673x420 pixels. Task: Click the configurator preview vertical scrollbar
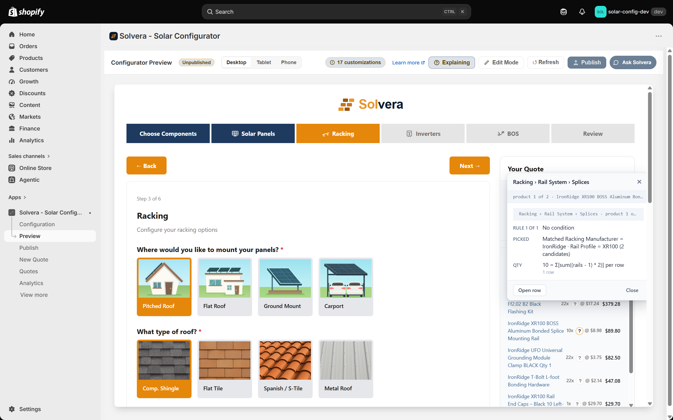650,148
